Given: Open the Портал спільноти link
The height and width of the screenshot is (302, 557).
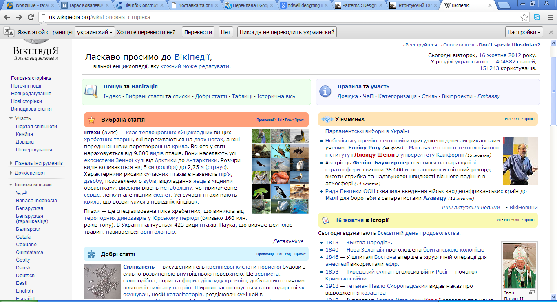Looking at the screenshot, I should [x=36, y=127].
